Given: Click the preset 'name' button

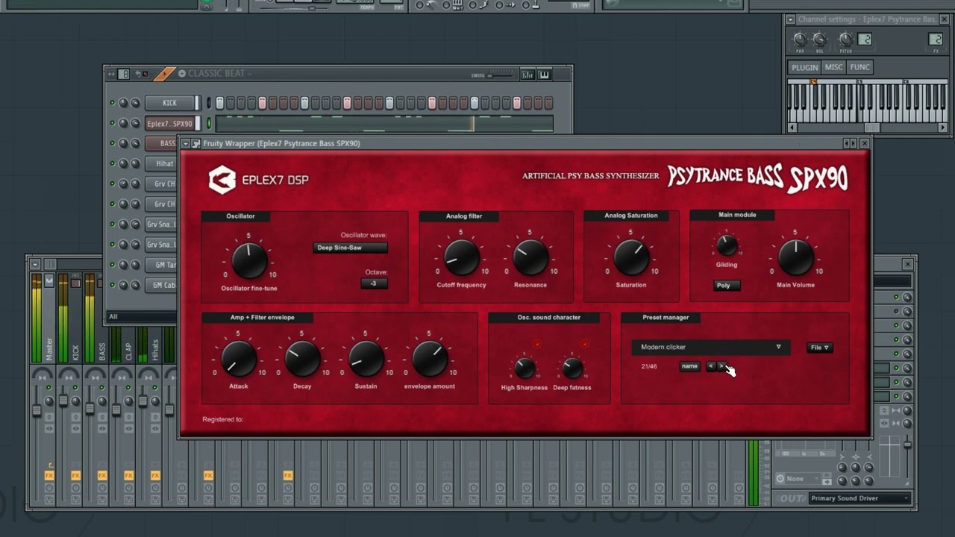Looking at the screenshot, I should pos(689,366).
